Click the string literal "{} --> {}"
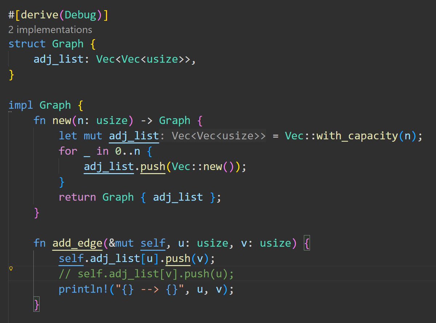436x323 pixels. pos(150,289)
